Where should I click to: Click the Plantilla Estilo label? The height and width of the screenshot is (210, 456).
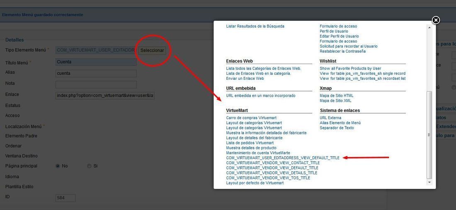pos(19,187)
